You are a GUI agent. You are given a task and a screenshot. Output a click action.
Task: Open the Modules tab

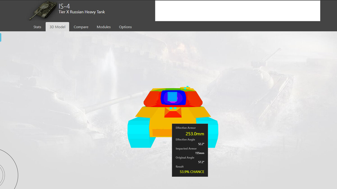104,27
